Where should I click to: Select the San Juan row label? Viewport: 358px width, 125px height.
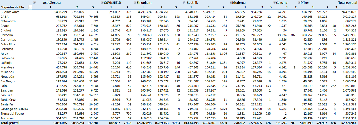[7, 90]
